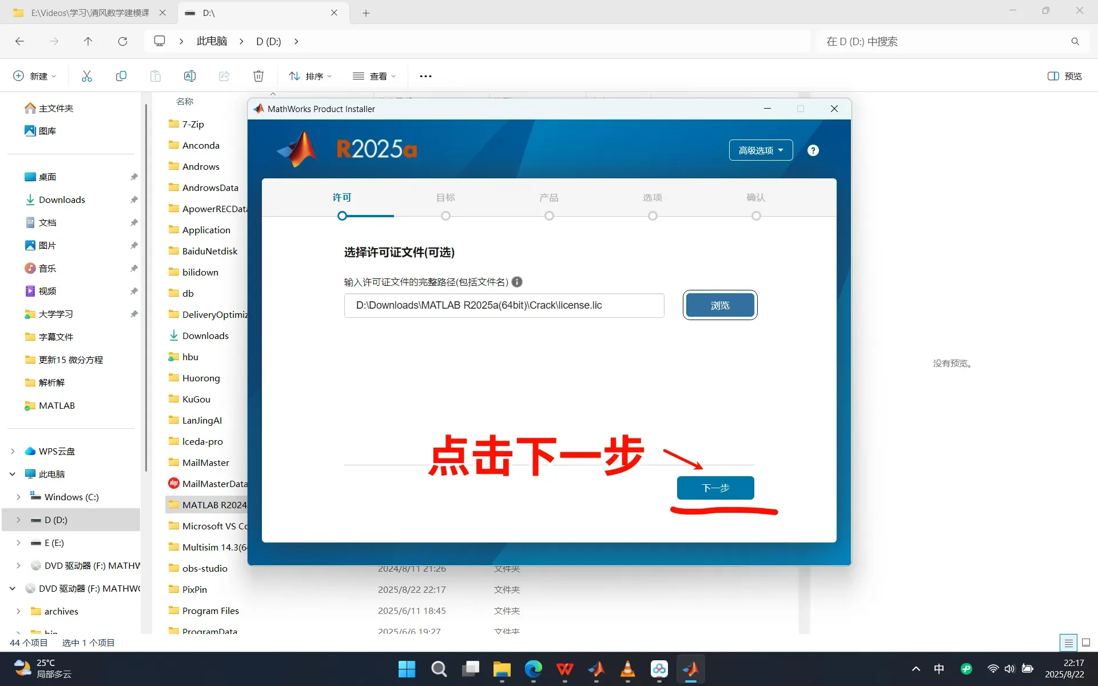Open the 高级选项 dropdown
The width and height of the screenshot is (1098, 686).
pos(760,150)
